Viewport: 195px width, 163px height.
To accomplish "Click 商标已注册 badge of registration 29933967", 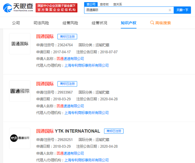I will tap(67, 84).
